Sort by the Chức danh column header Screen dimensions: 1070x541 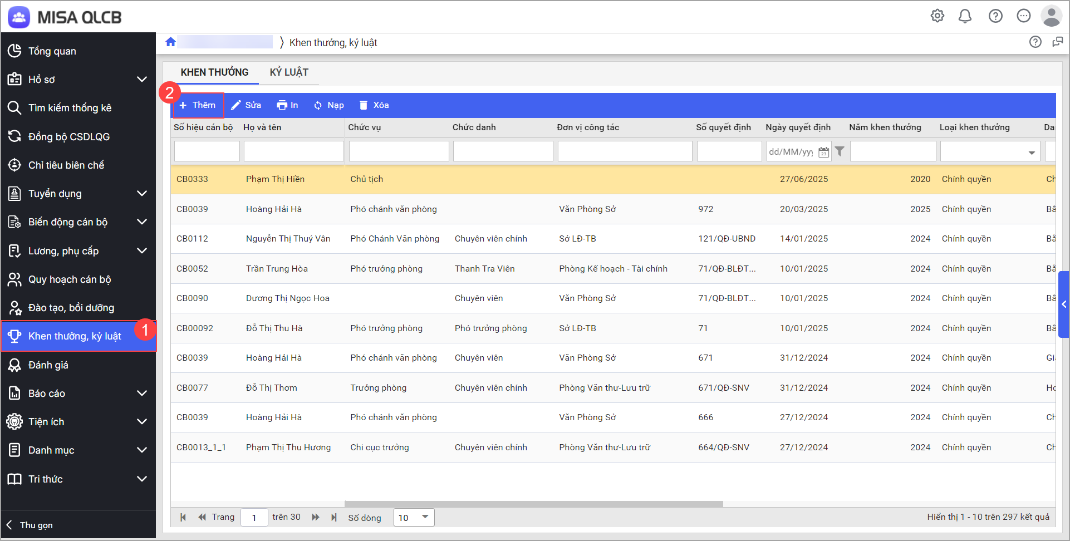(x=474, y=127)
